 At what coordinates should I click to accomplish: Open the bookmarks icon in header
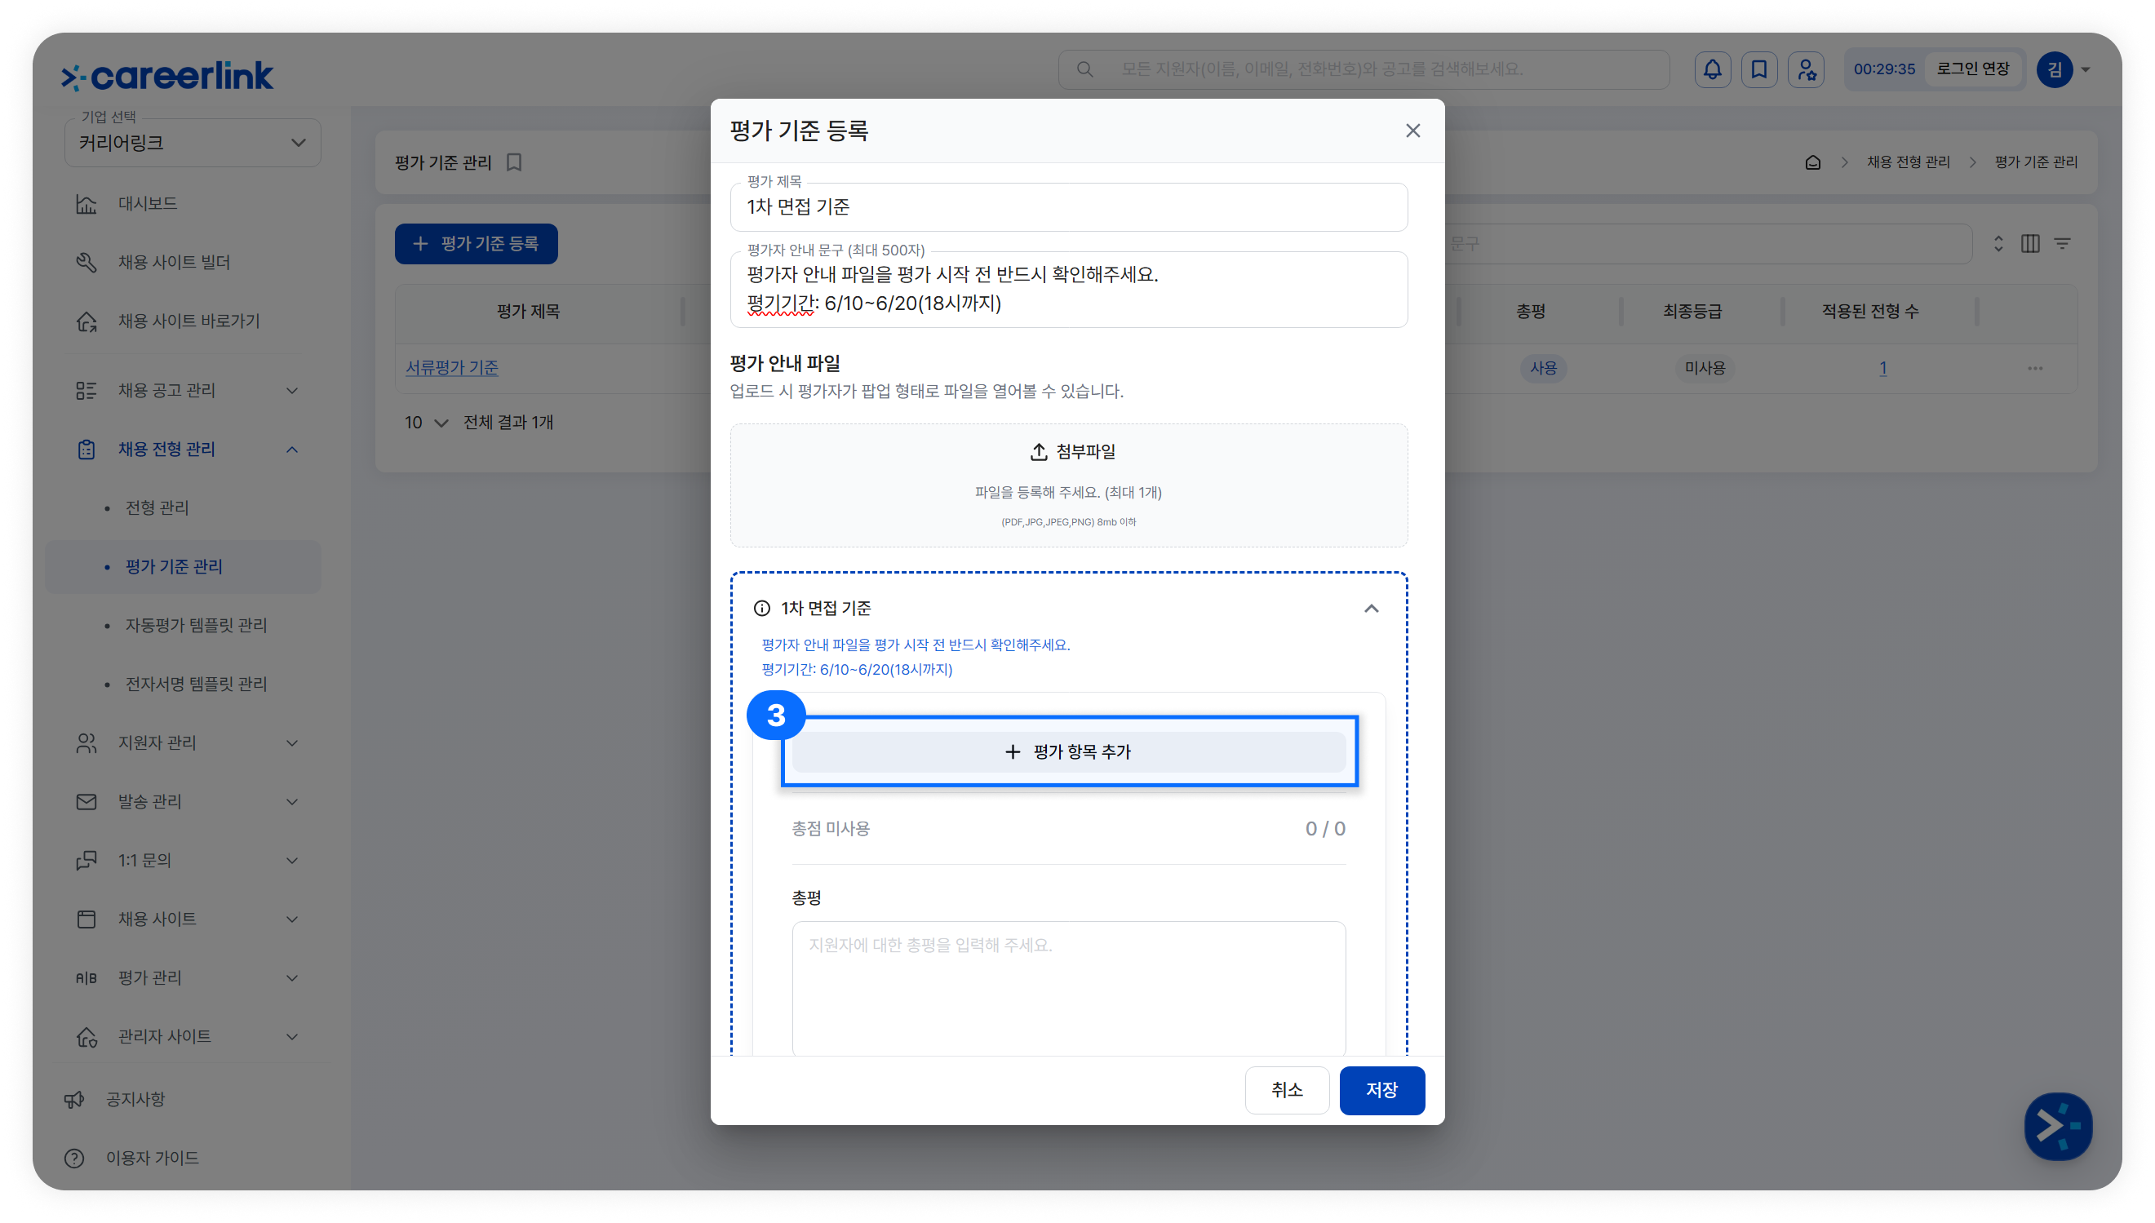pyautogui.click(x=1759, y=69)
